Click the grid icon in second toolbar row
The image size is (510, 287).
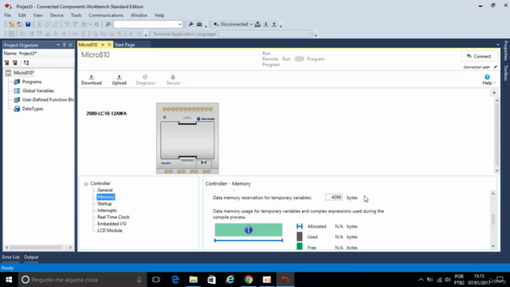(11, 33)
